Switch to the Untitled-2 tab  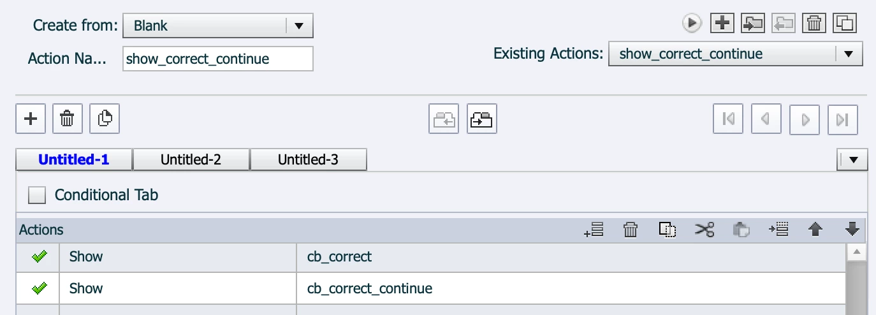[191, 160]
